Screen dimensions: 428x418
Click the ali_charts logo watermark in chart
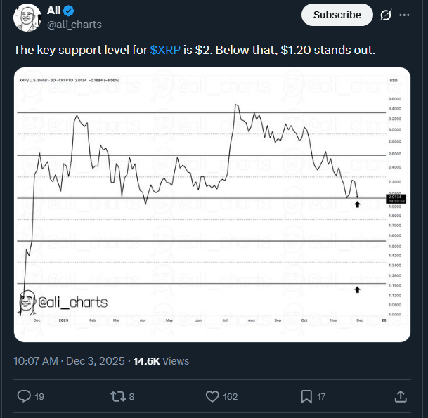(63, 303)
